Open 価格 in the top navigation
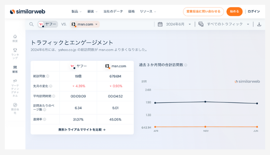The width and height of the screenshot is (270, 155). click(x=131, y=12)
